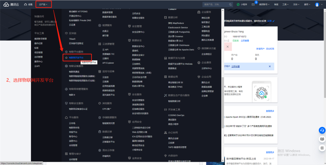
Task: Click the 开发者工具 category icon
Action: [165, 109]
